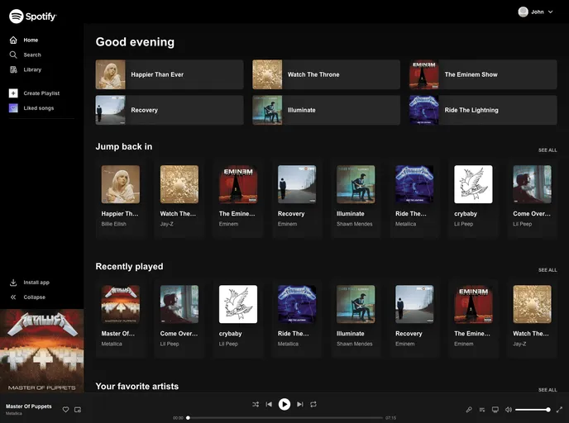This screenshot has height=423, width=569.
Task: Open Liked songs heart icon
Action: pyautogui.click(x=13, y=108)
